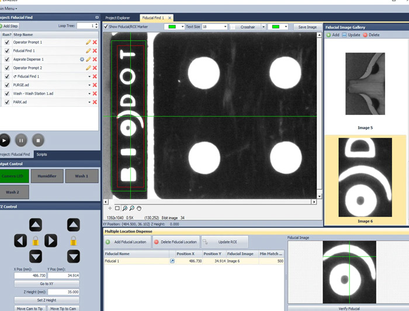
Task: Update the selected gallery image
Action: (351, 35)
